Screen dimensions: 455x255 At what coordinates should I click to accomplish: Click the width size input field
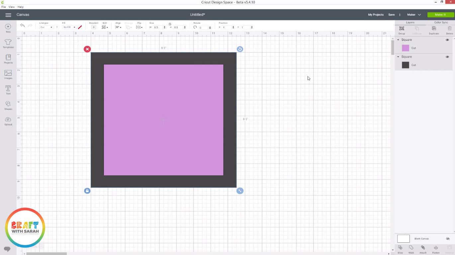pyautogui.click(x=158, y=27)
